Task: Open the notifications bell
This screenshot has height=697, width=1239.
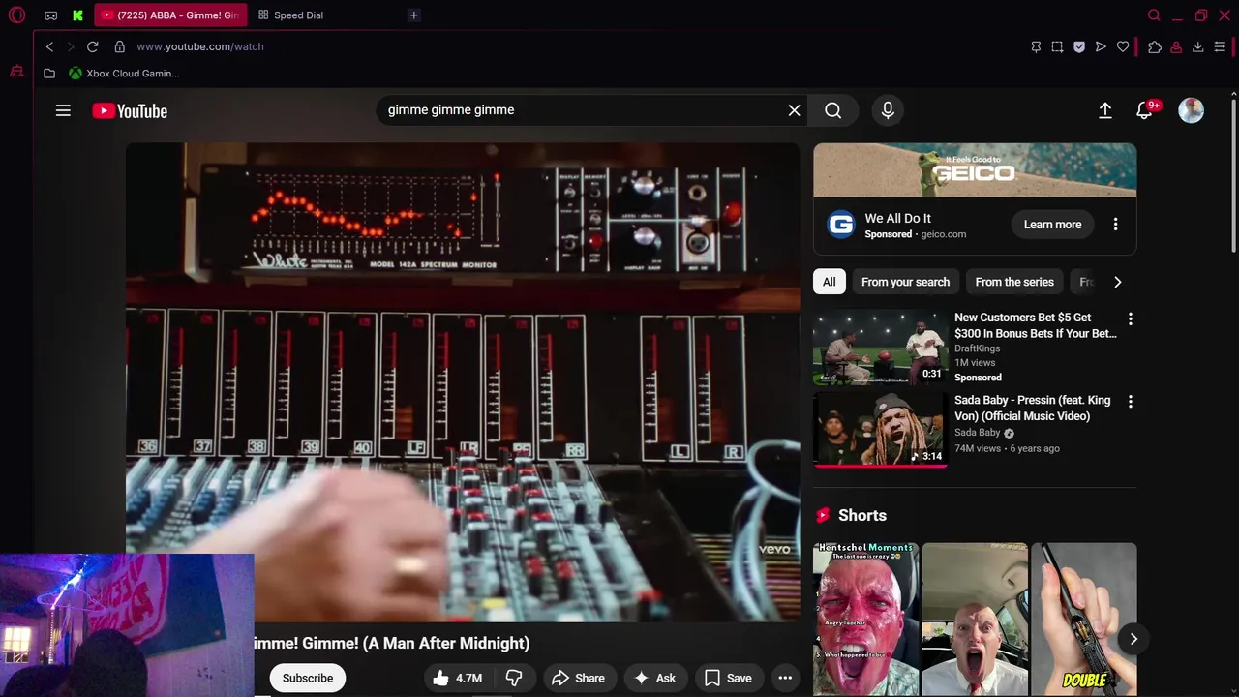Action: (1145, 110)
